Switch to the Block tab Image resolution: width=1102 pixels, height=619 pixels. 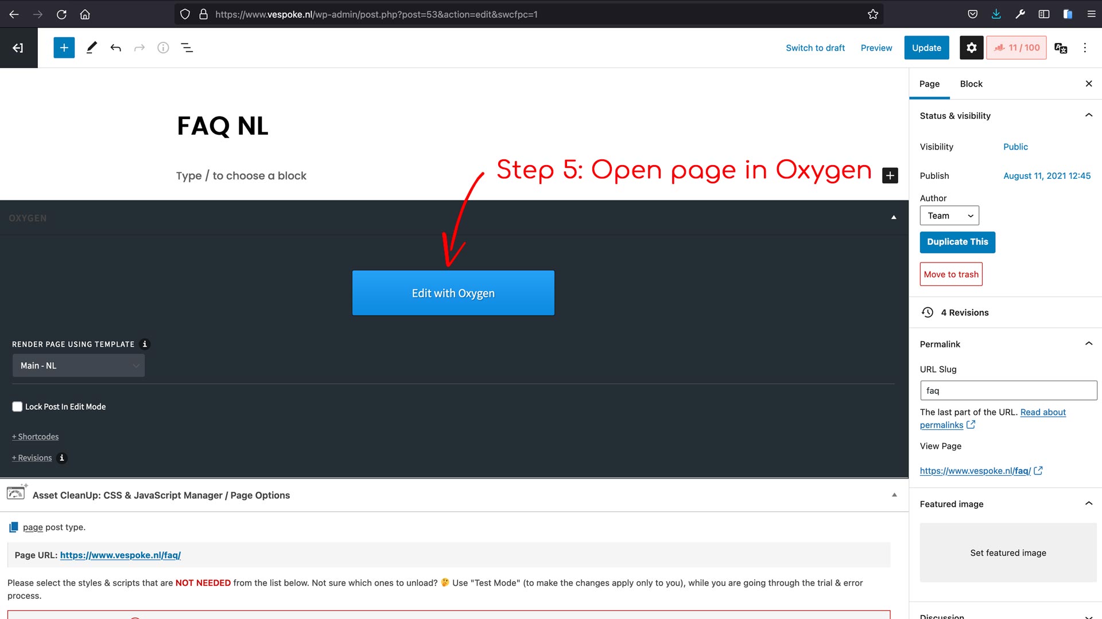pos(971,84)
